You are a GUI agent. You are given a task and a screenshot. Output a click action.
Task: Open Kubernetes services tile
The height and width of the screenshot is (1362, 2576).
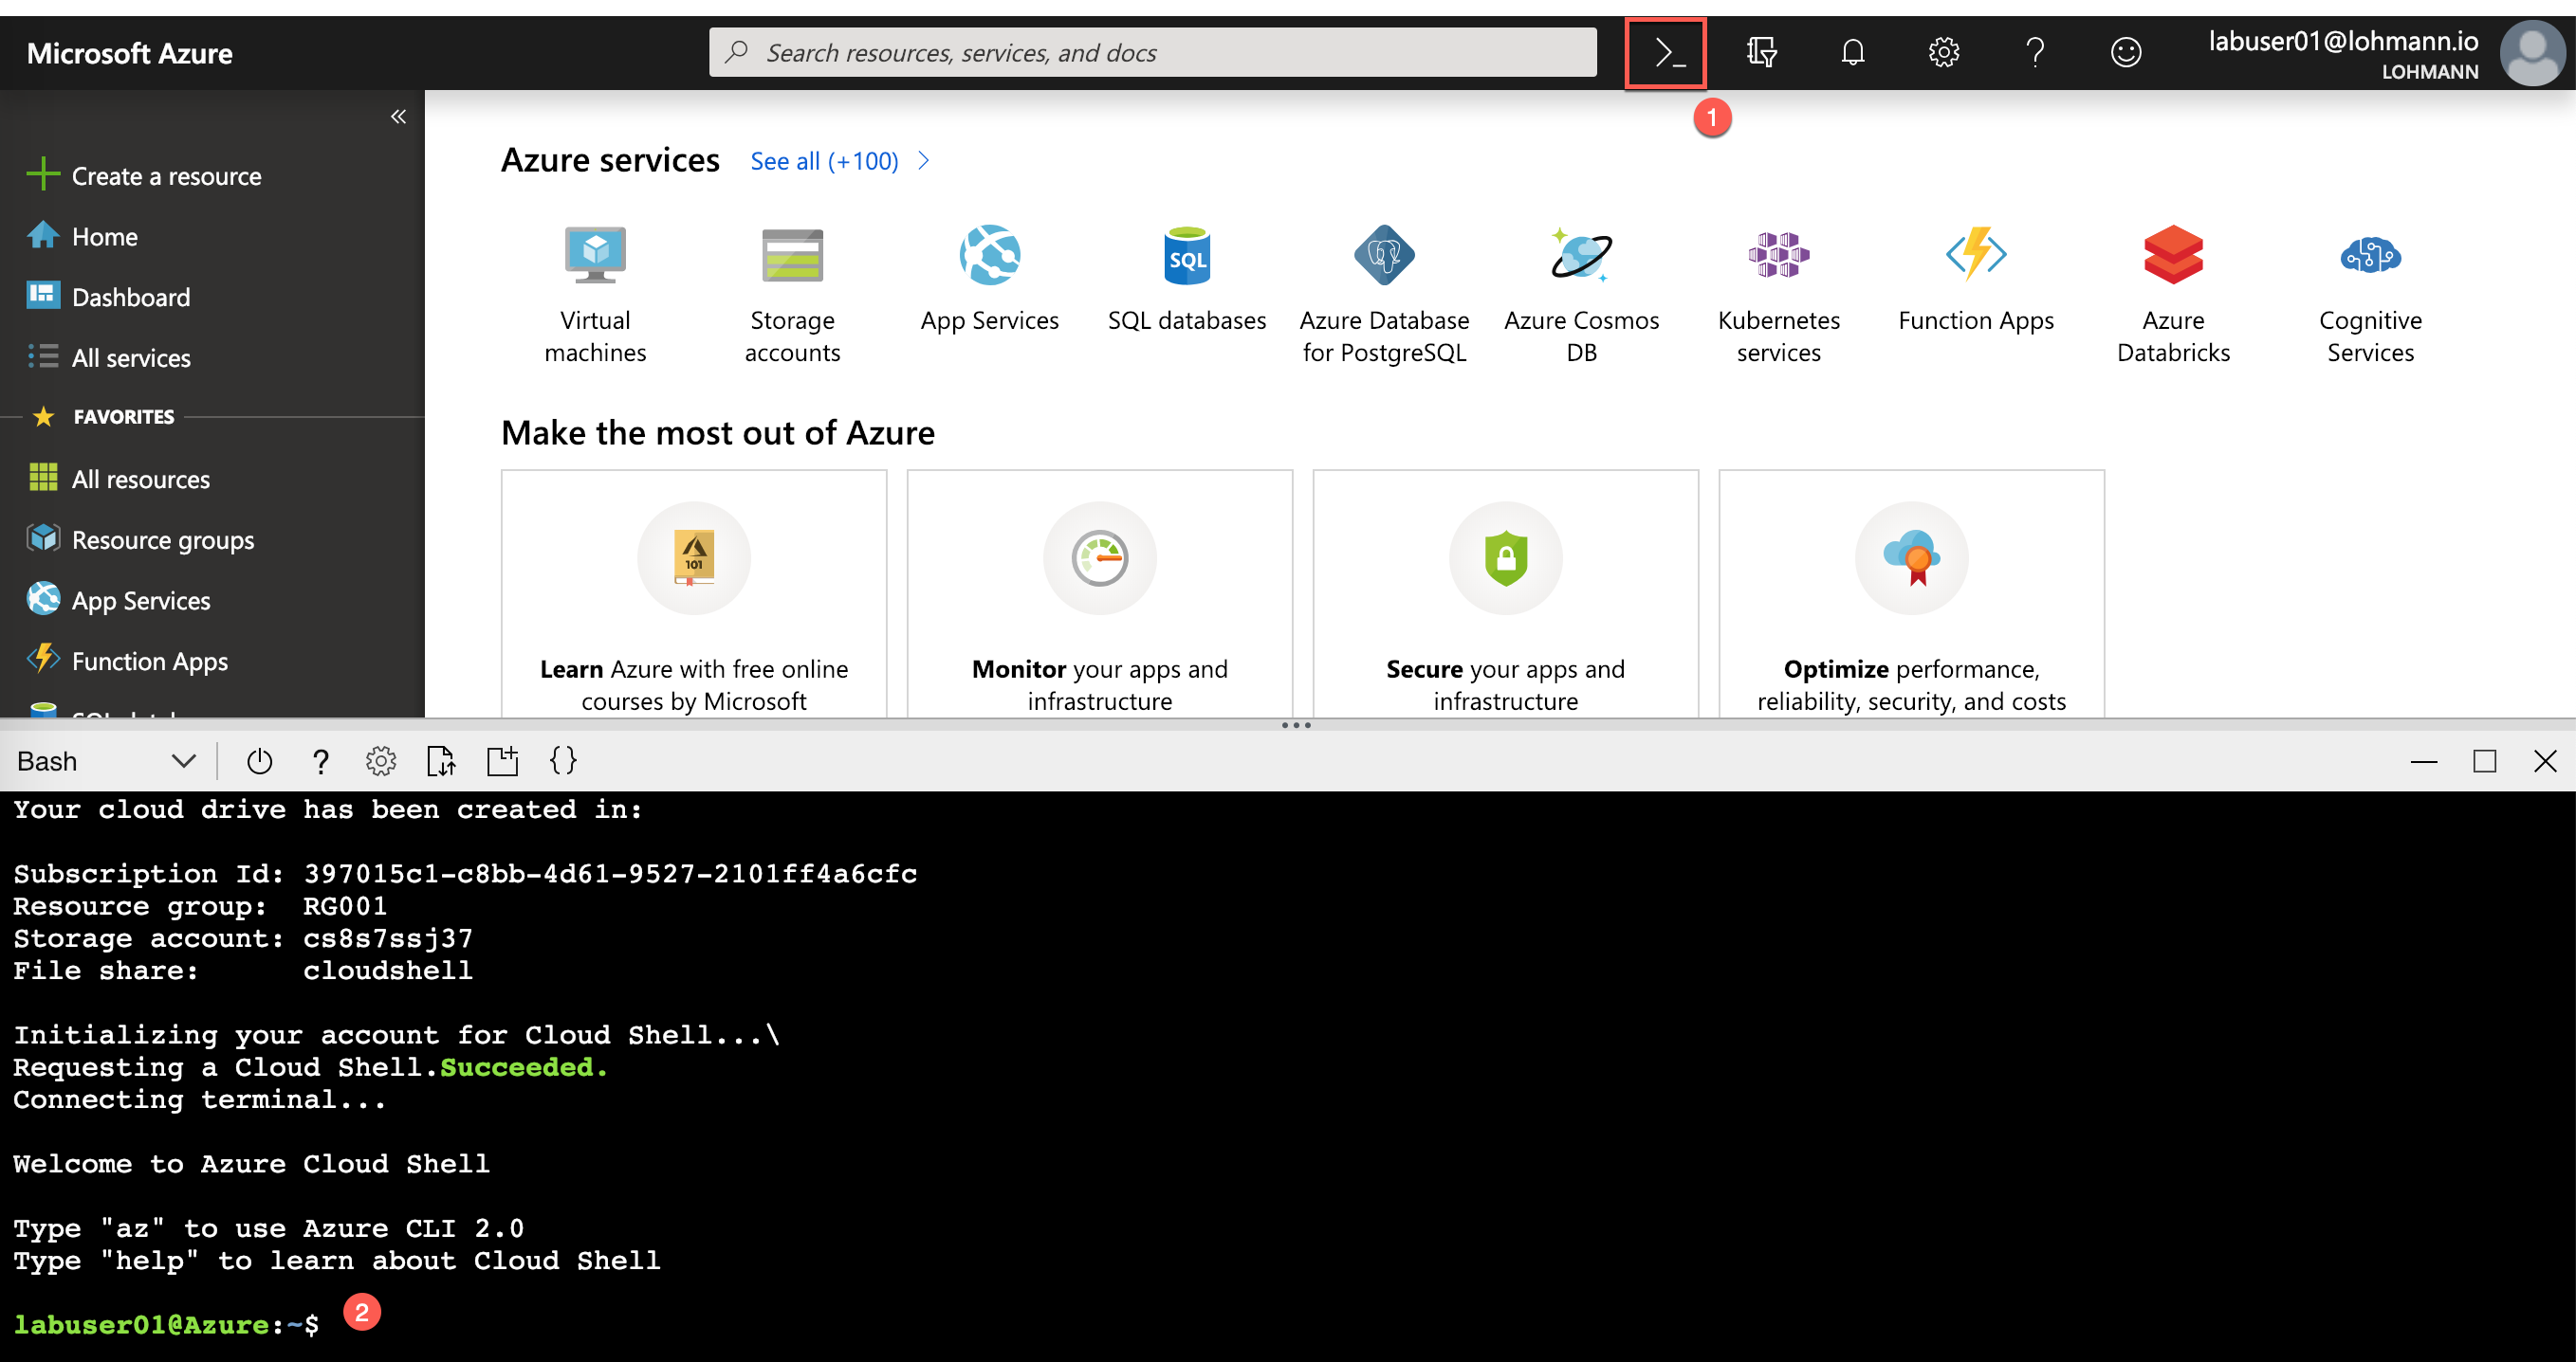tap(1778, 295)
